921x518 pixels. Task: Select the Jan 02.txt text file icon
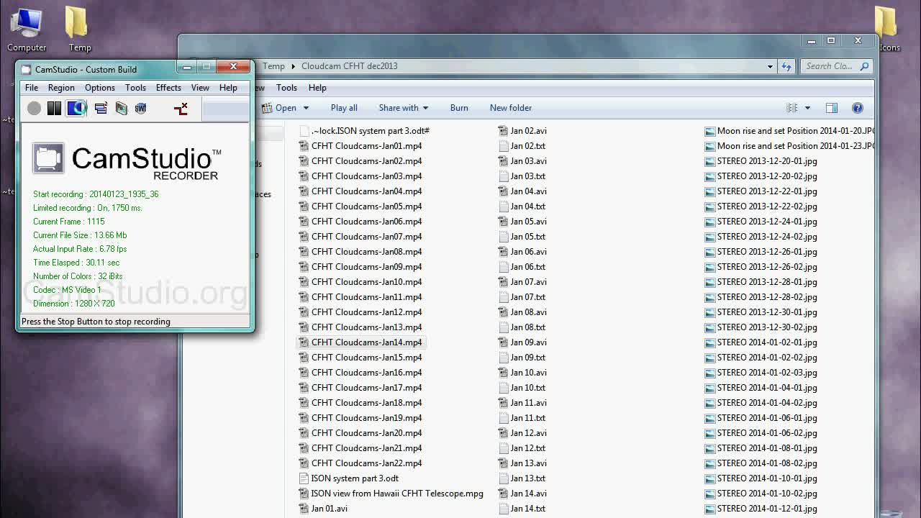tap(504, 146)
